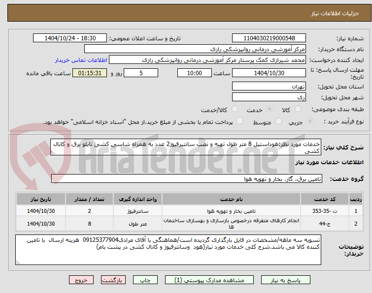Click date 1404/10/30 in row 1
Screen dimensions: 372x293
click(41, 211)
